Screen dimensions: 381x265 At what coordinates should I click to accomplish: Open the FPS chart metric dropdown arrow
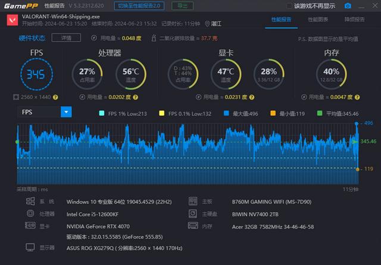(66, 112)
